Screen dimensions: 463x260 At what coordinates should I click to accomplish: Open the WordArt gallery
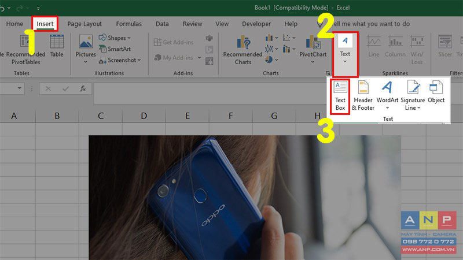point(387,96)
